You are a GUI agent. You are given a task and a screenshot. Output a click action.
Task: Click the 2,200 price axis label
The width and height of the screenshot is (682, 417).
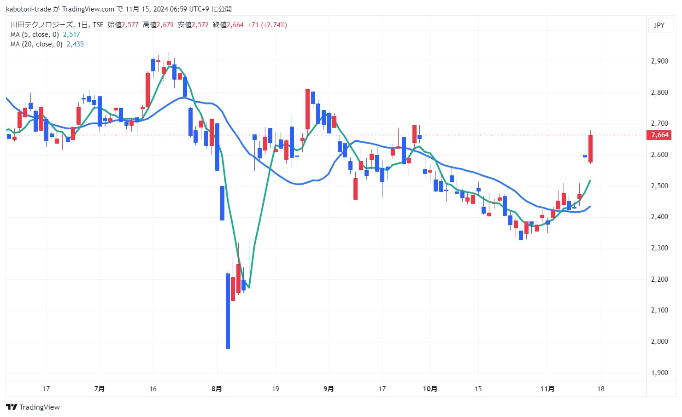coord(659,279)
